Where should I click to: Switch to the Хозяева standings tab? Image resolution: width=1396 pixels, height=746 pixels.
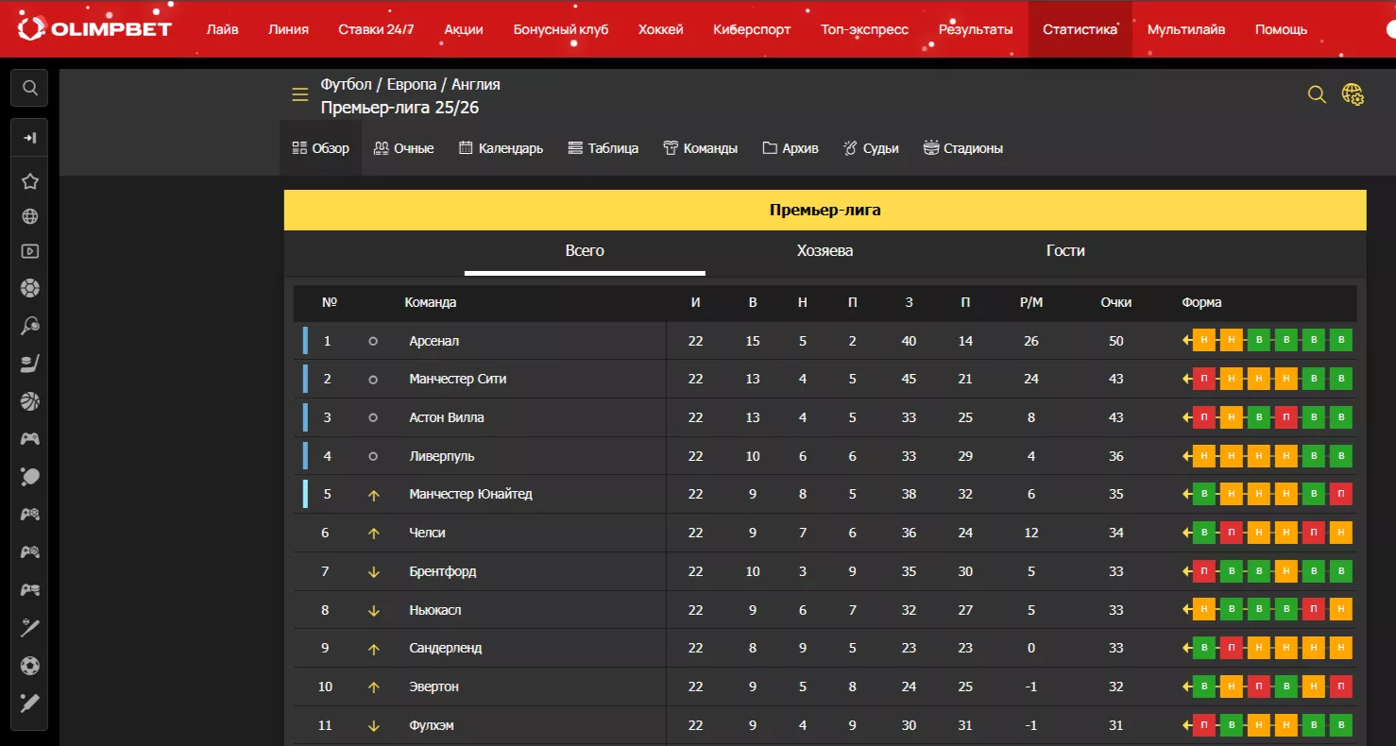tap(825, 251)
